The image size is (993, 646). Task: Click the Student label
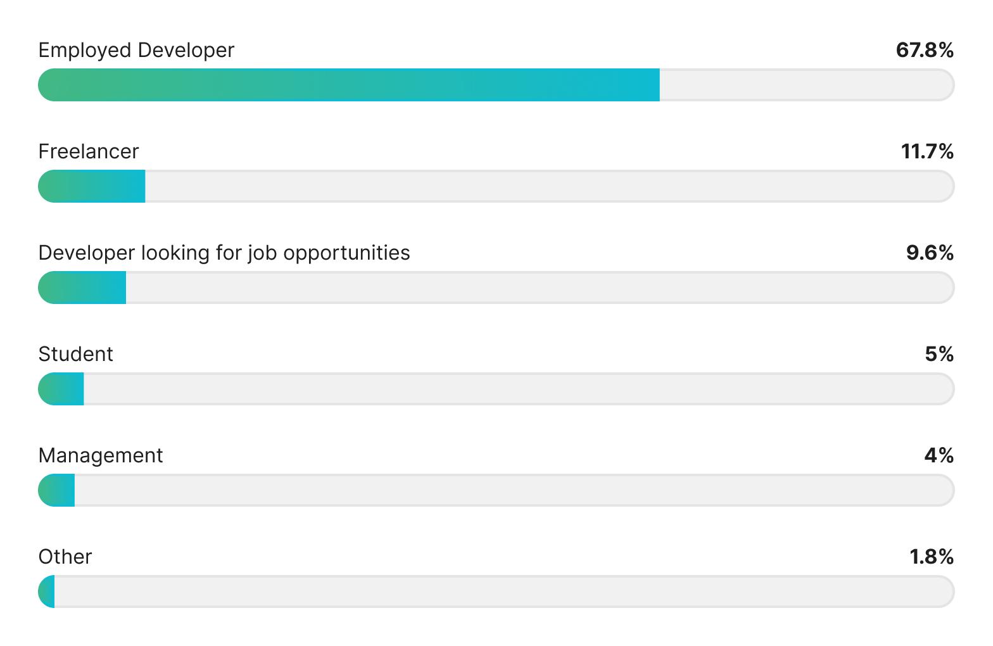coord(75,354)
